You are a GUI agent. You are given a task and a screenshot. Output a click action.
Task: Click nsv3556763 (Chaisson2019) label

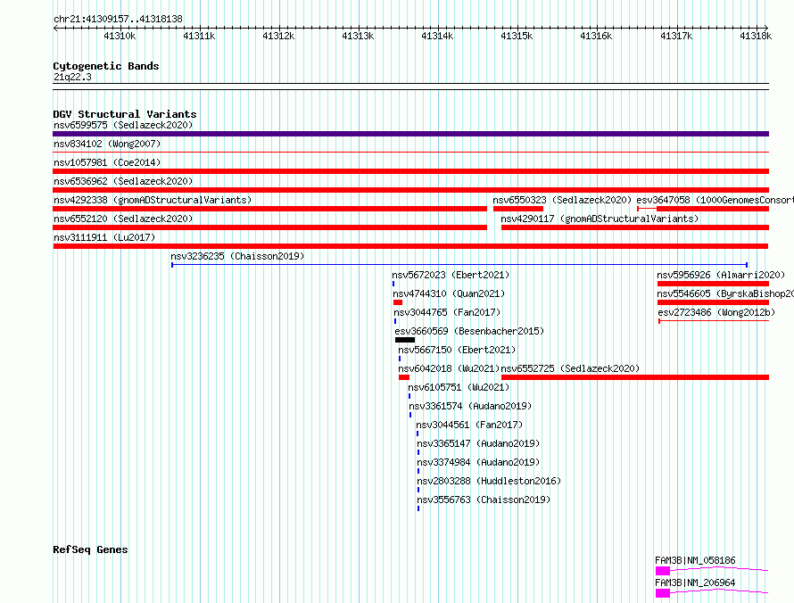tap(484, 500)
